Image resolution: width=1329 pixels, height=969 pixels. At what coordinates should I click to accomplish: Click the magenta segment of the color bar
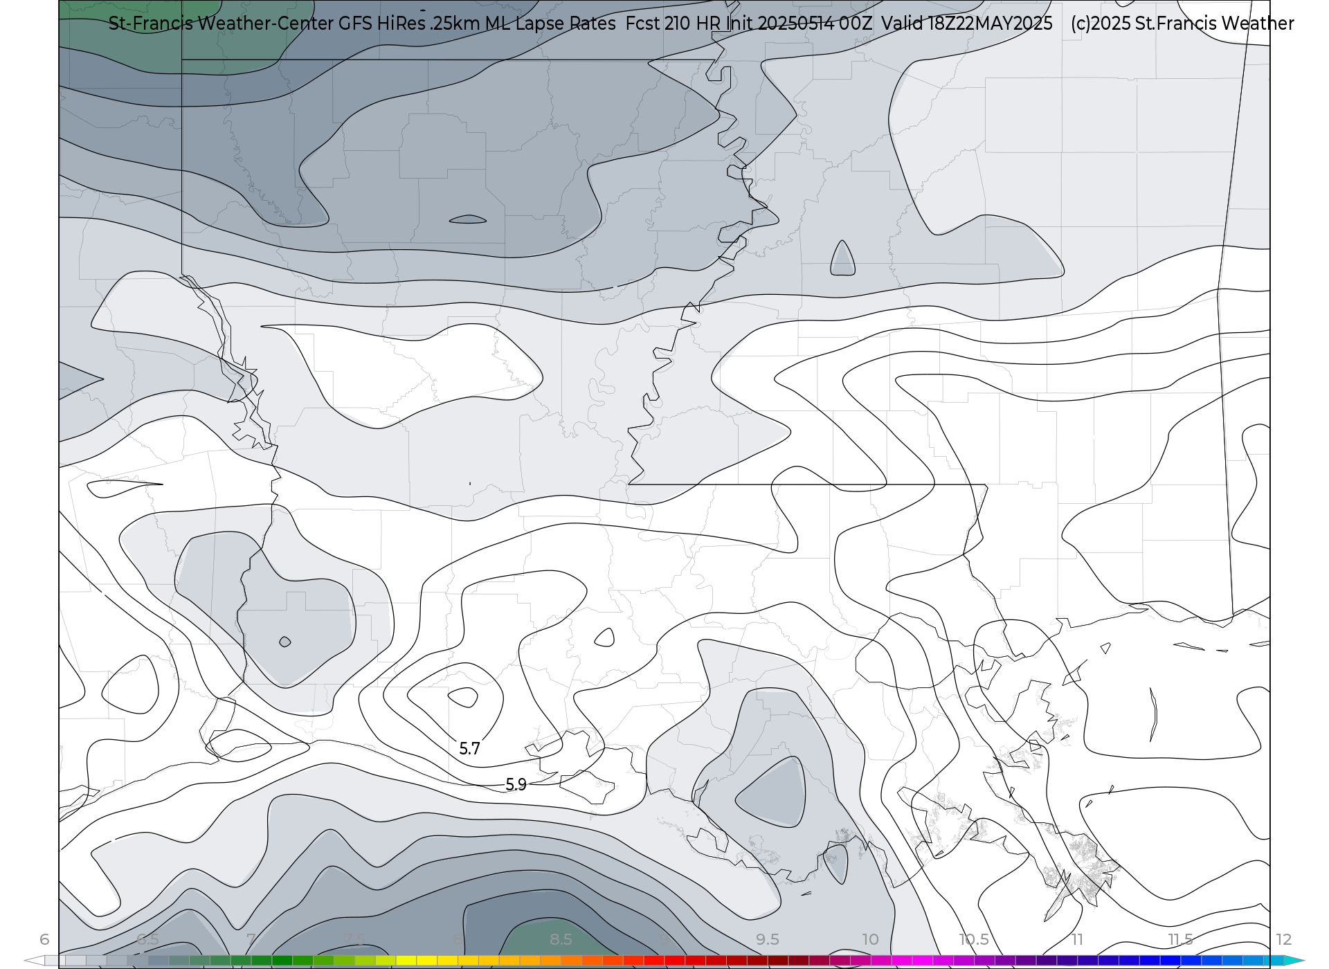[x=923, y=961]
